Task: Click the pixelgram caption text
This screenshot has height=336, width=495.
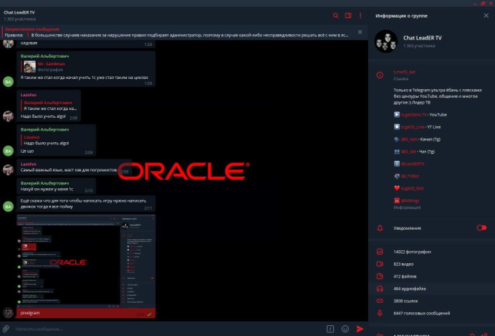Action: pos(30,313)
